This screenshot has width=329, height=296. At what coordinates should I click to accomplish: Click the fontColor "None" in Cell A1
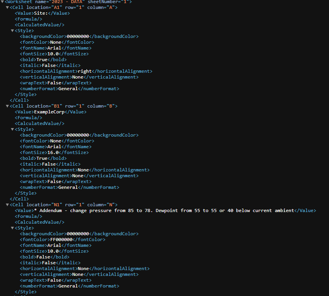pyautogui.click(x=56, y=42)
